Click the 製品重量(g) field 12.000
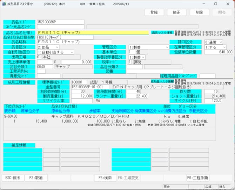The image size is (235, 190). 82,96
